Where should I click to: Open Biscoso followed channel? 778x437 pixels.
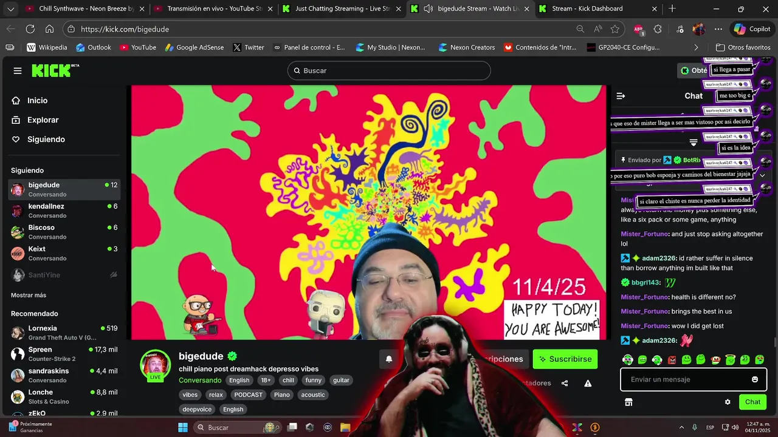tap(64, 232)
